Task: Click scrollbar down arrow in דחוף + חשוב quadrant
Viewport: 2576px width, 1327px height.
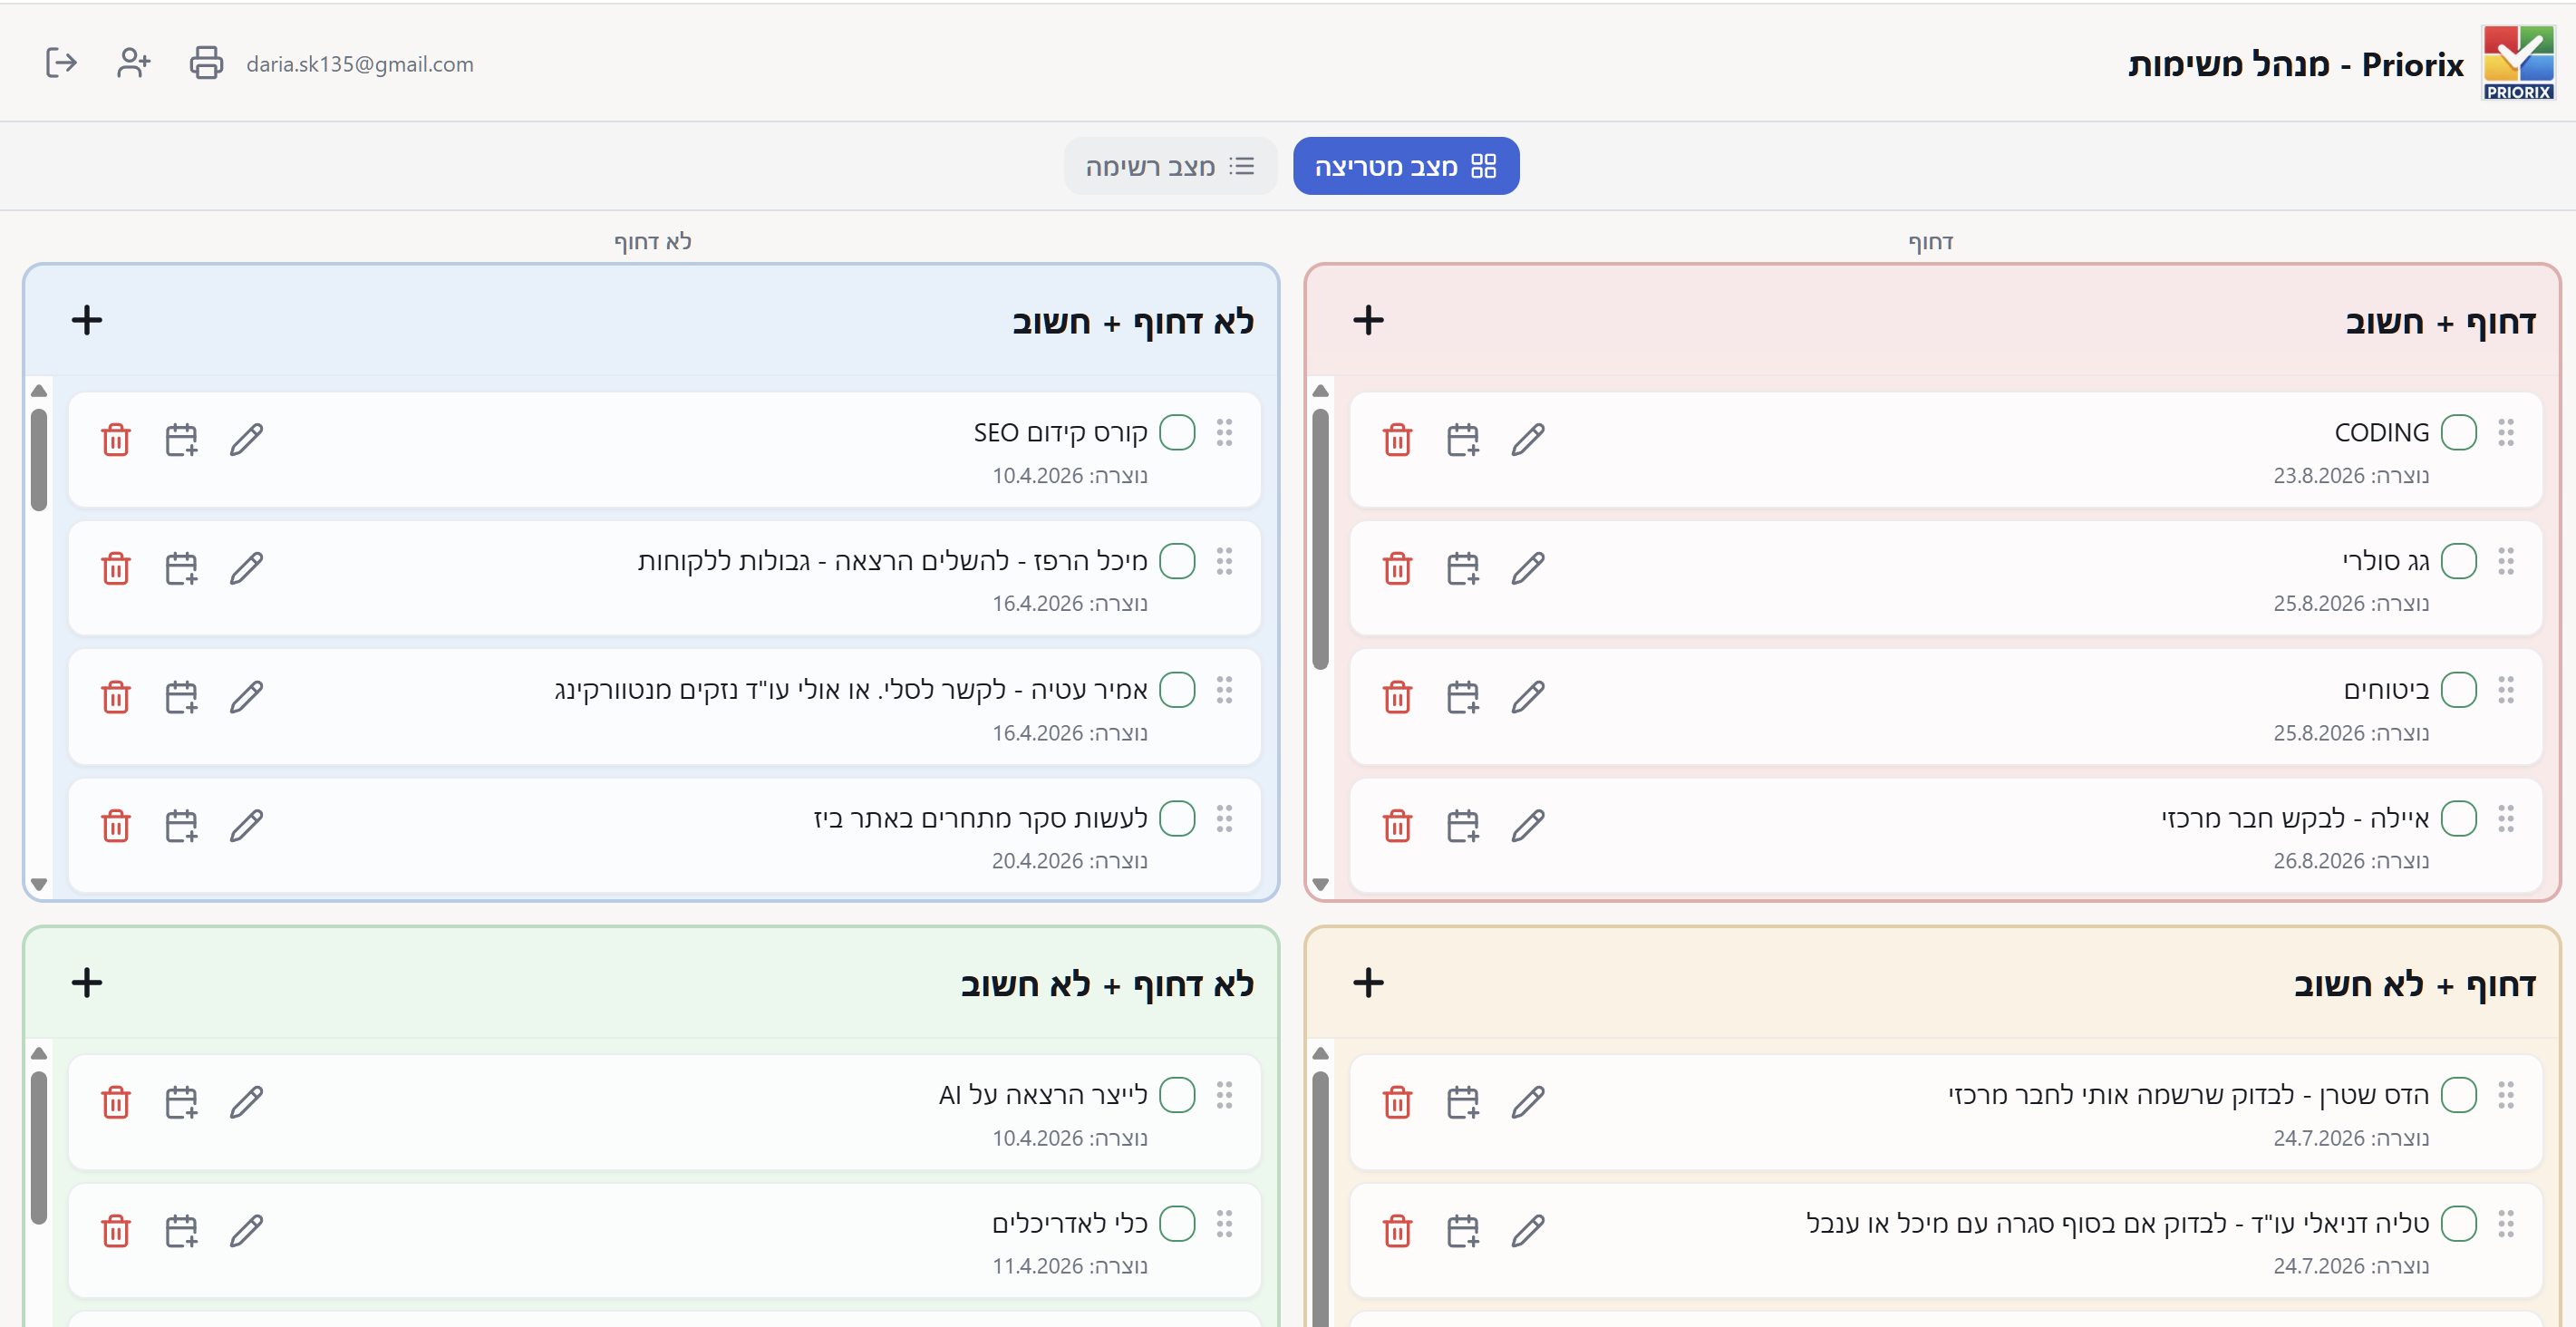Action: pyautogui.click(x=1320, y=884)
